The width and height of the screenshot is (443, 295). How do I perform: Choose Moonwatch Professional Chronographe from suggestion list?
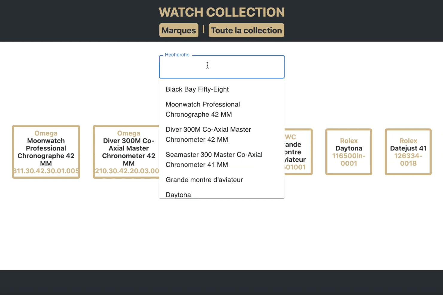pos(203,109)
